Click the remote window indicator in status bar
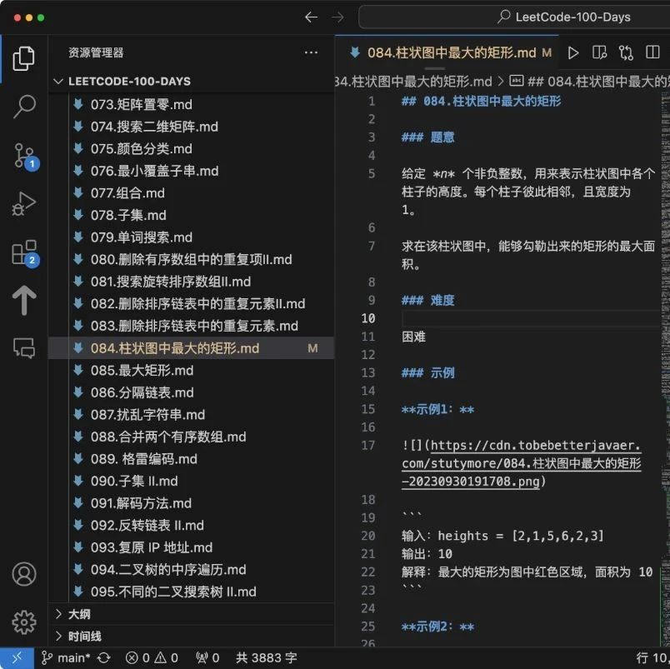 point(17,658)
